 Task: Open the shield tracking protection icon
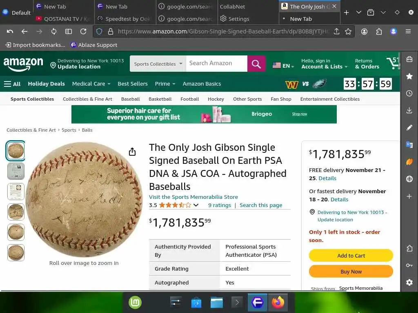[x=99, y=31]
